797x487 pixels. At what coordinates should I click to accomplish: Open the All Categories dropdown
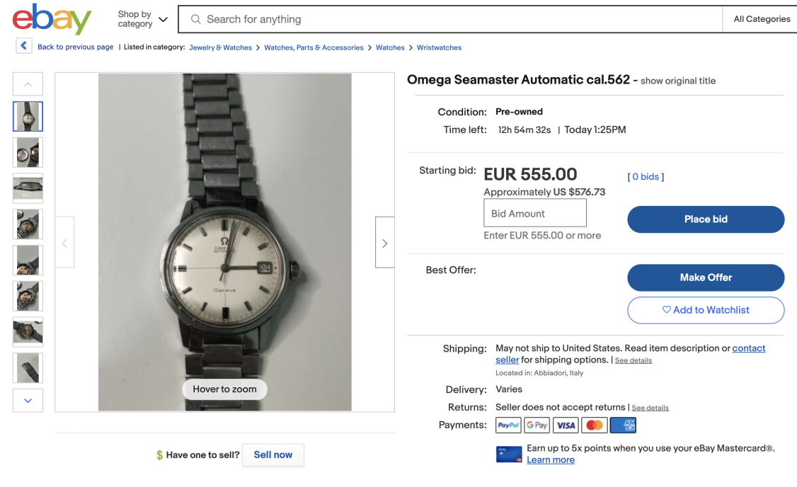point(762,19)
